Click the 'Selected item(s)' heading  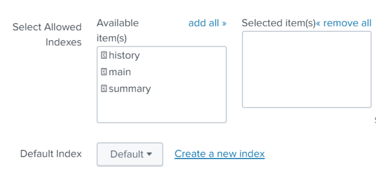[278, 23]
